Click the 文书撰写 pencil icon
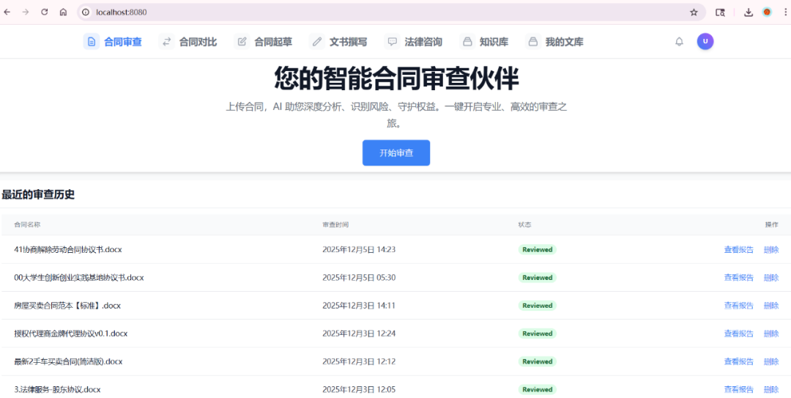Viewport: 791px width, 398px height. (x=317, y=42)
